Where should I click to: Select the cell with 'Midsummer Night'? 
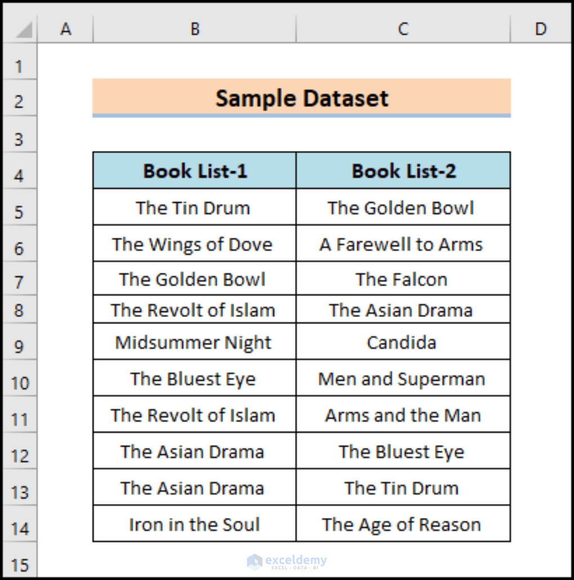pyautogui.click(x=194, y=342)
